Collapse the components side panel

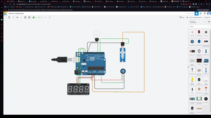pos(188,67)
